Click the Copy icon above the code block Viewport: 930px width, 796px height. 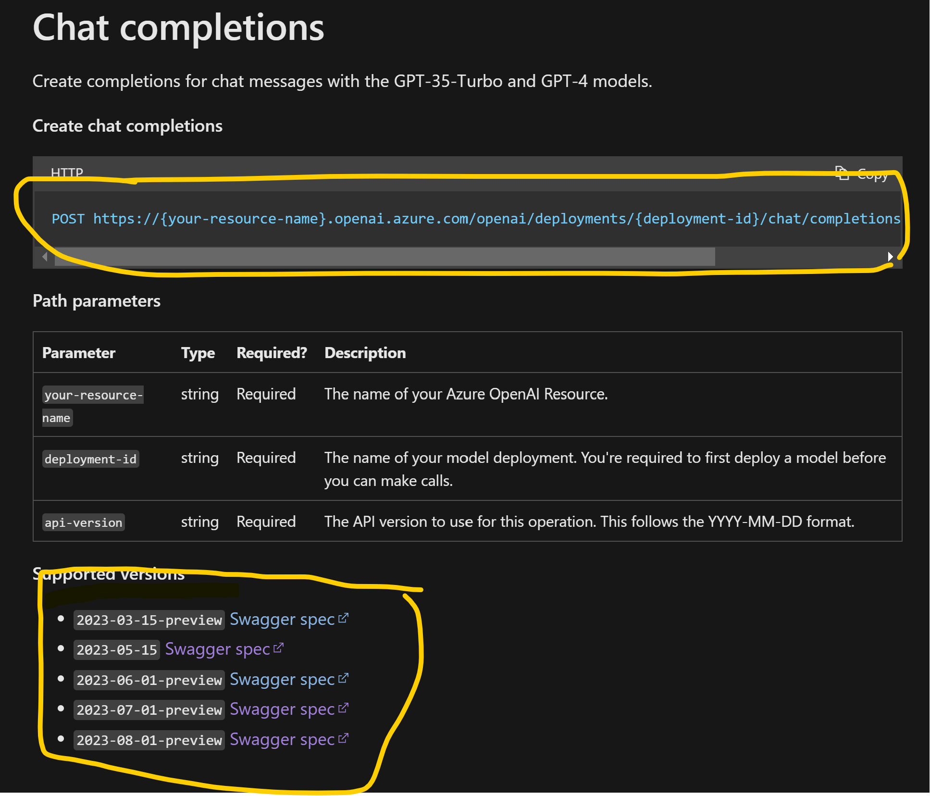(842, 174)
